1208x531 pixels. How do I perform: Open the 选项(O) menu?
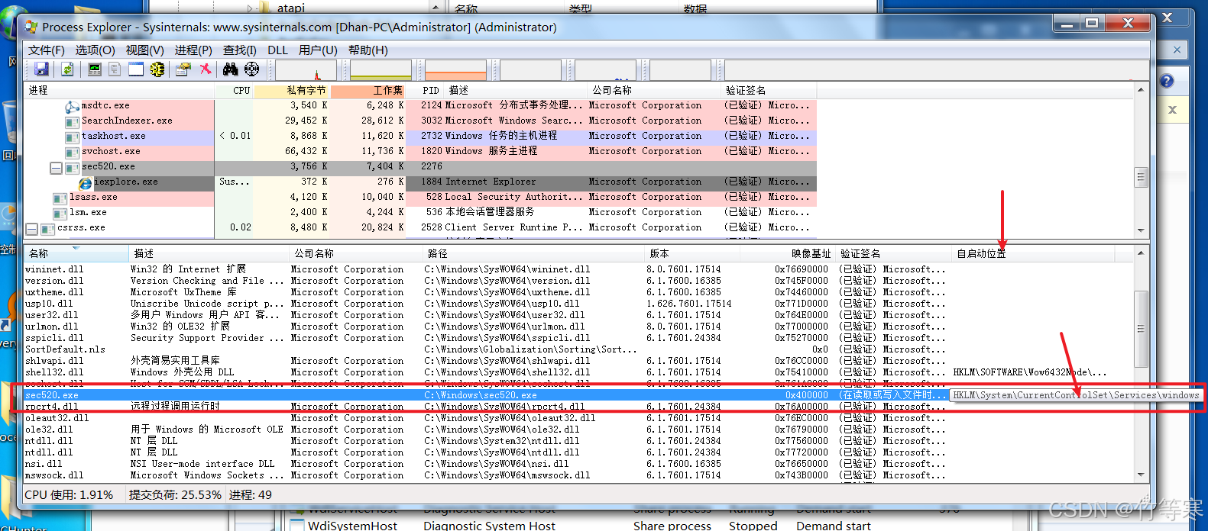point(95,50)
